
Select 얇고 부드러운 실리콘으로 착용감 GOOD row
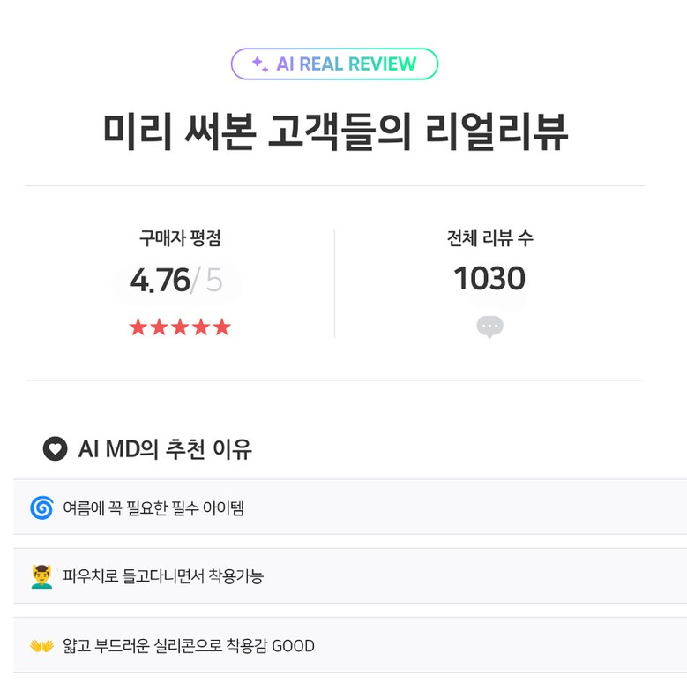(x=350, y=646)
